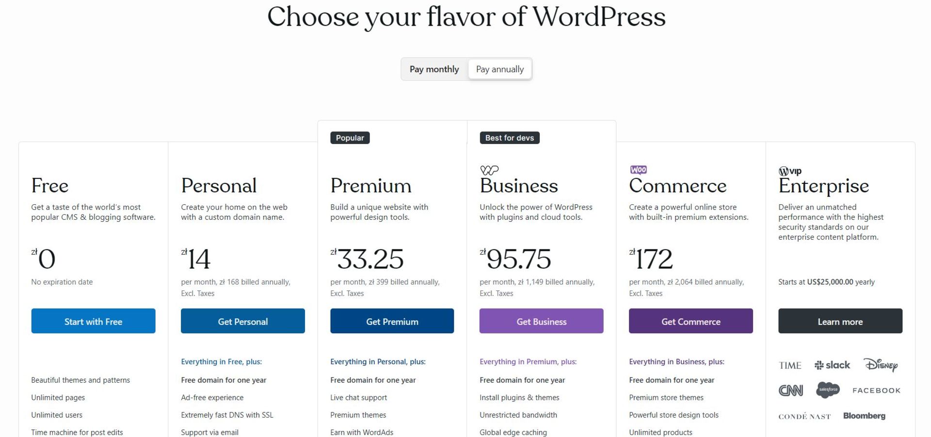Click the Get Premium button
Viewport: 931px width, 437px height.
[392, 321]
